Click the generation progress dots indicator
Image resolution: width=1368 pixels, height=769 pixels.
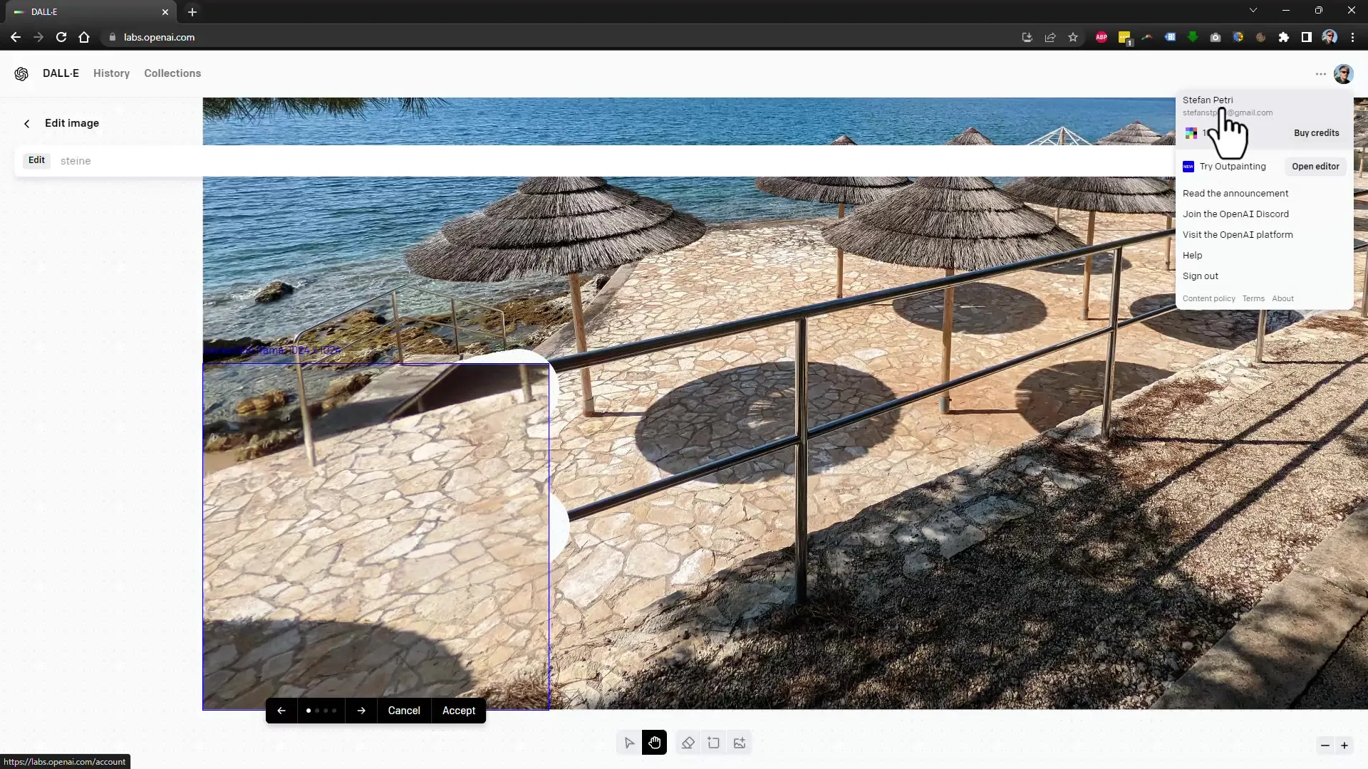click(x=321, y=710)
